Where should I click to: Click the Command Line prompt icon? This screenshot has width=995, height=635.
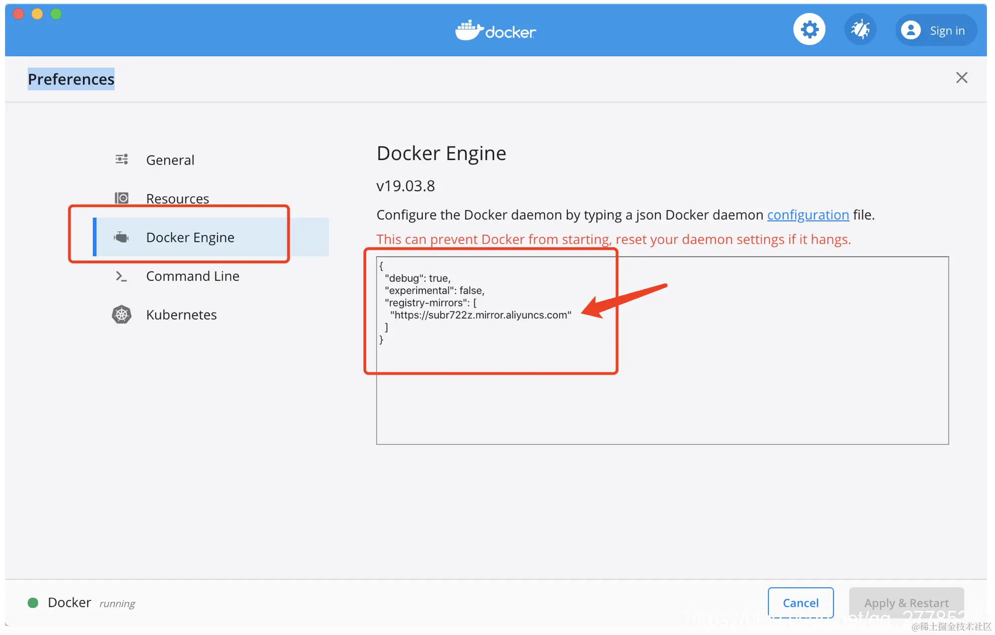[121, 276]
